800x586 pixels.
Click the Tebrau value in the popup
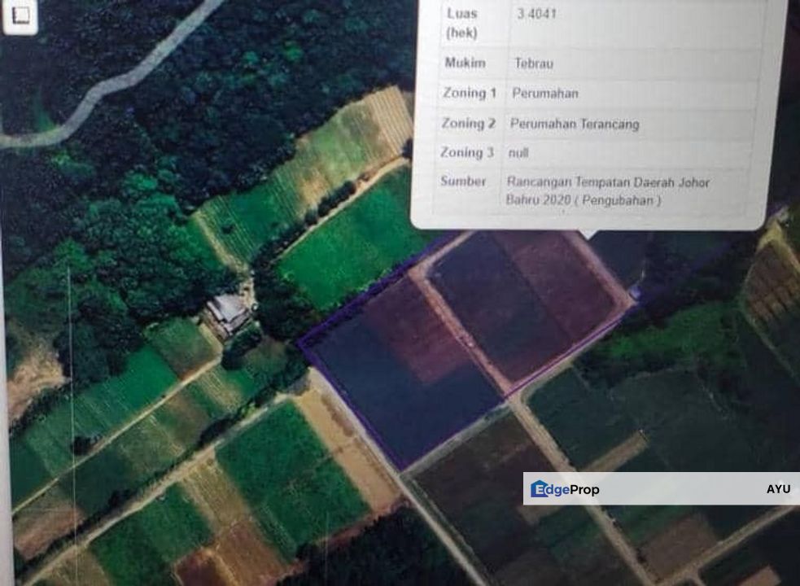click(534, 63)
